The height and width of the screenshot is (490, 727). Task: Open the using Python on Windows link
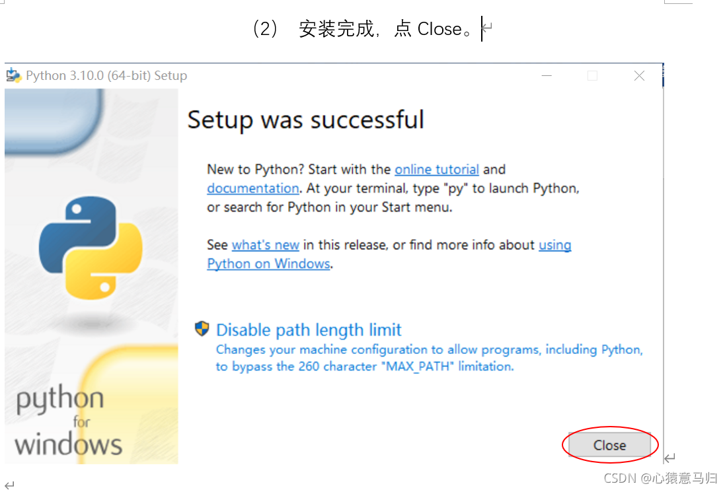(389, 254)
